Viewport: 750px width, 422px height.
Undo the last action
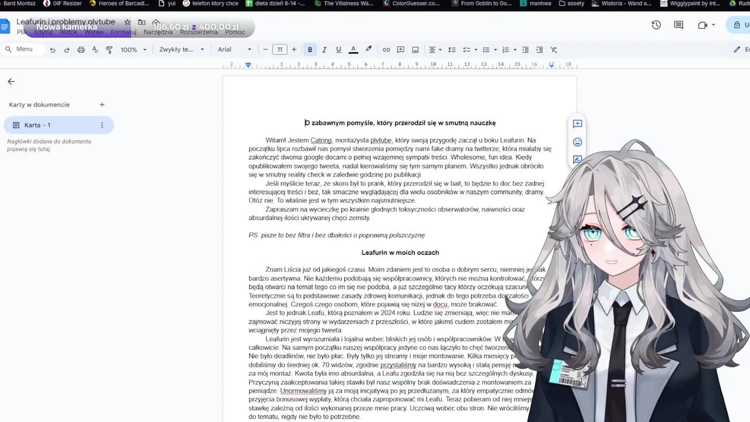[x=53, y=50]
